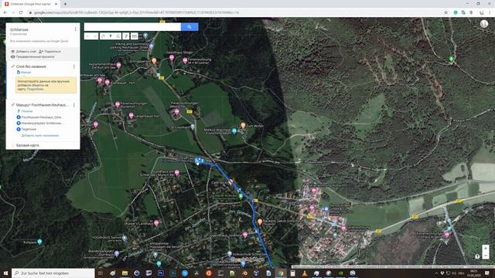The image size is (495, 278).
Task: Click Добавить пункт назначения link
Action: pos(40,136)
